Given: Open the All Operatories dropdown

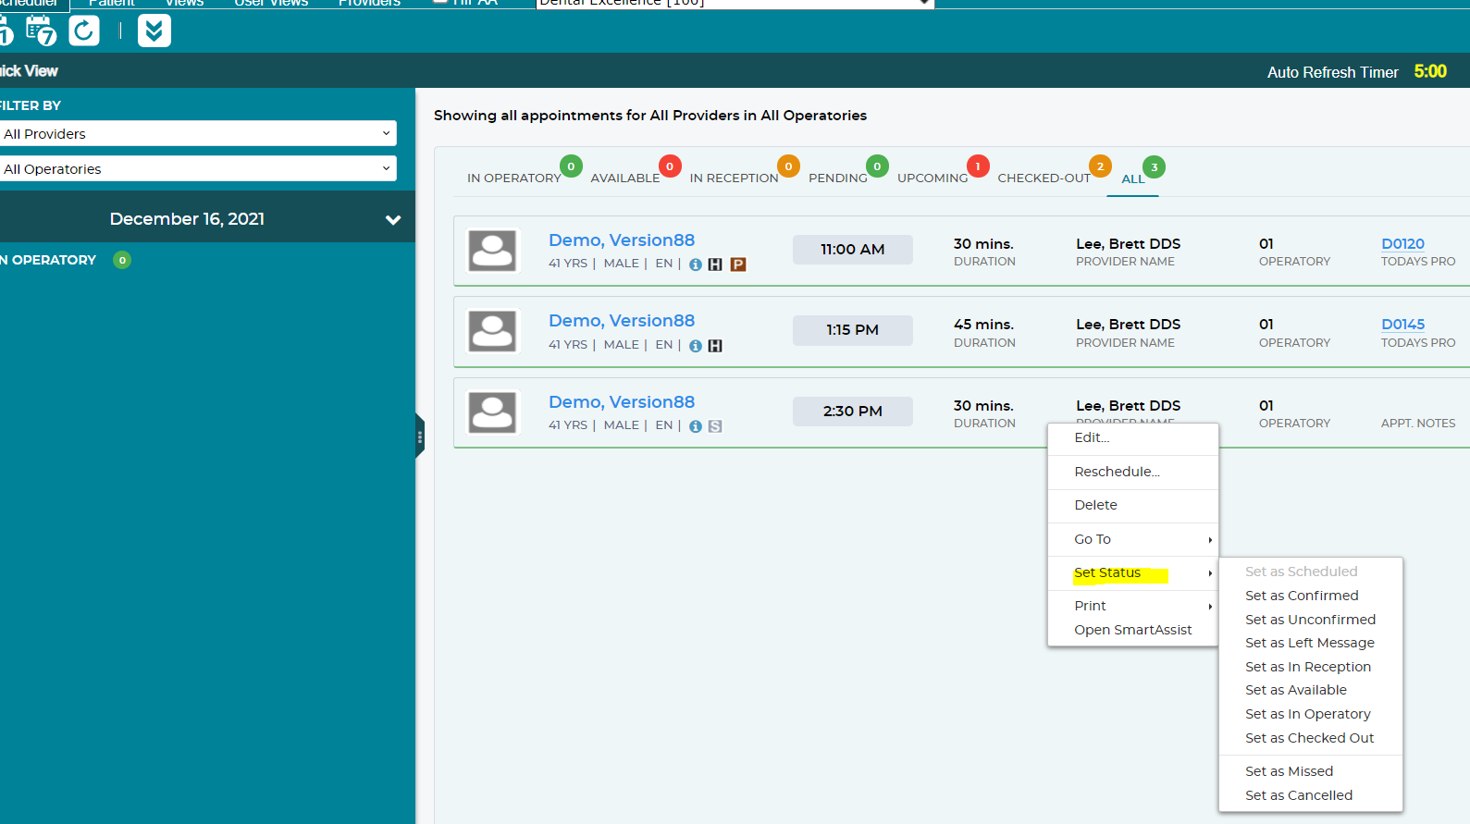Looking at the screenshot, I should (197, 168).
